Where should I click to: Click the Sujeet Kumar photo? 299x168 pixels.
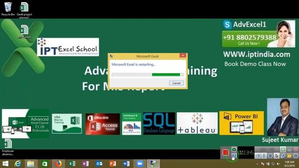[x=282, y=117]
